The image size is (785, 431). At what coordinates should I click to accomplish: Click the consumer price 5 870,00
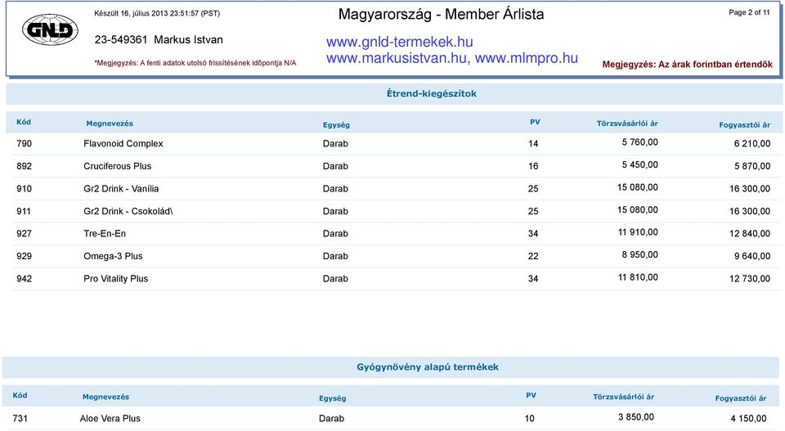coord(752,166)
